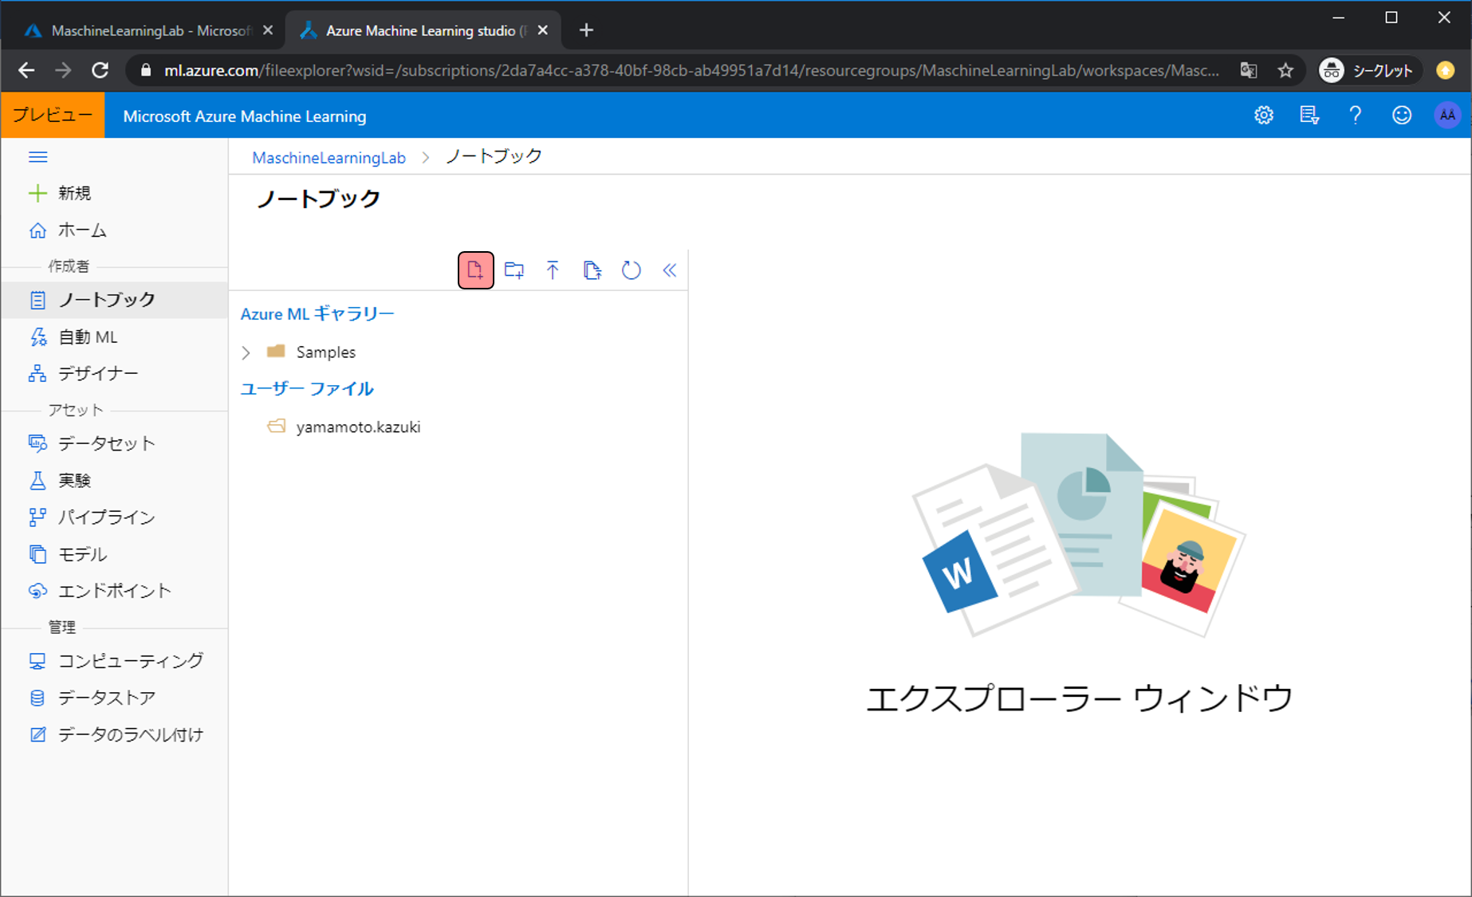
Task: Click 新規 to create a new item
Action: tap(73, 193)
